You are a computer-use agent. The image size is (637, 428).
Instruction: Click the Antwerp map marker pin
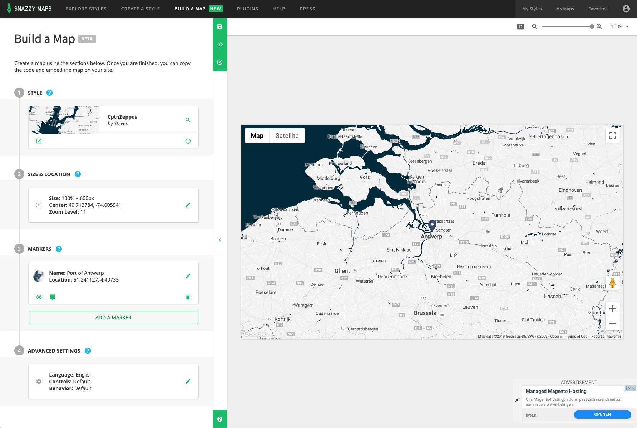[432, 226]
